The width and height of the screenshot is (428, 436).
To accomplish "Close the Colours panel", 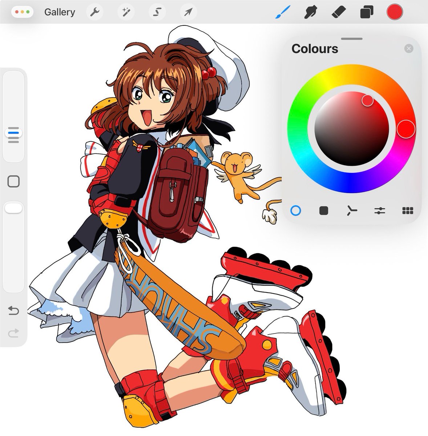I will coord(409,48).
